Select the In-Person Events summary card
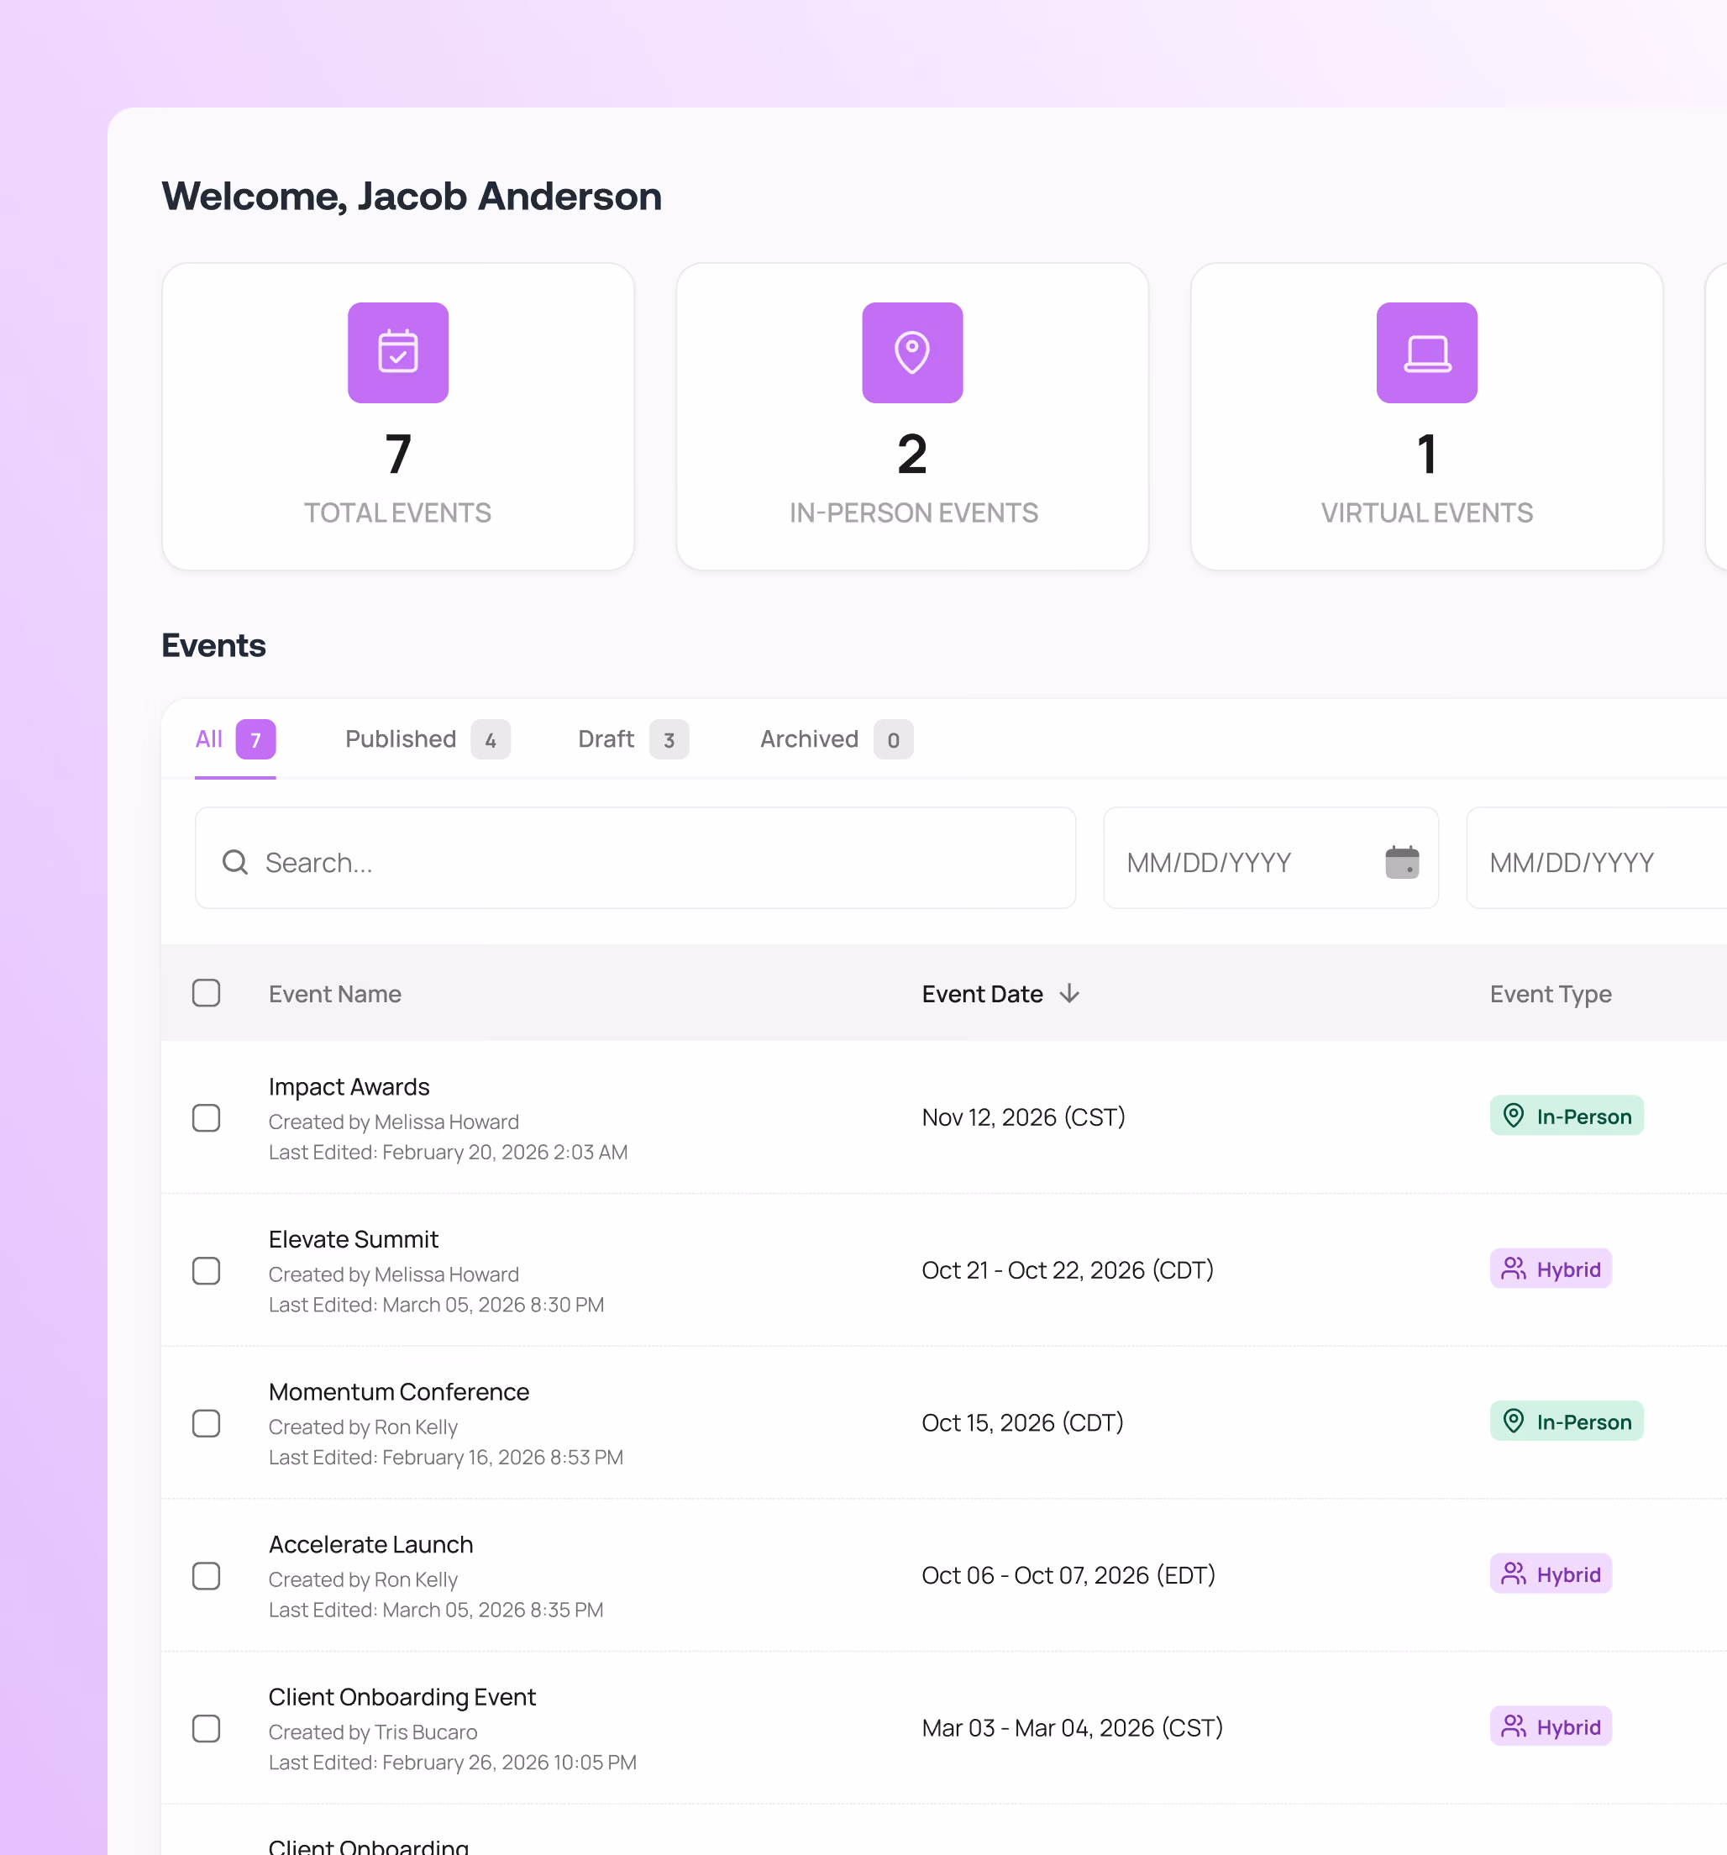This screenshot has height=1855, width=1727. click(911, 416)
